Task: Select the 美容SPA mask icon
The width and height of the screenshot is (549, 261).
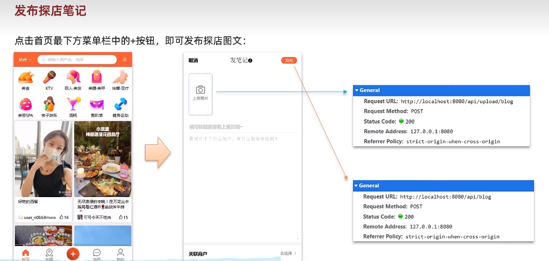Action: (26, 104)
